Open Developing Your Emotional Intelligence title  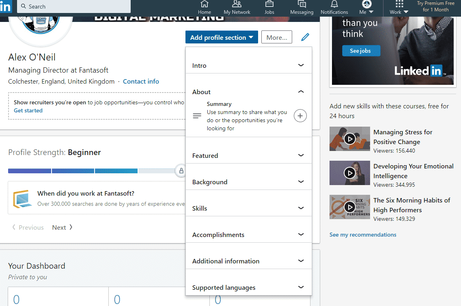click(414, 171)
